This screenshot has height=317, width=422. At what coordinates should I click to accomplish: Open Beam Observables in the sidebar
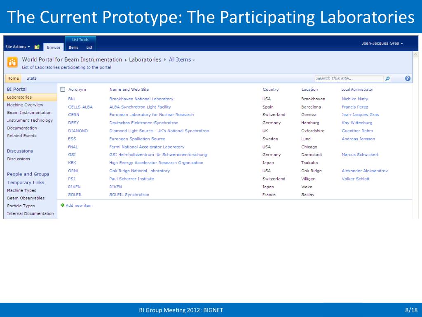26,198
